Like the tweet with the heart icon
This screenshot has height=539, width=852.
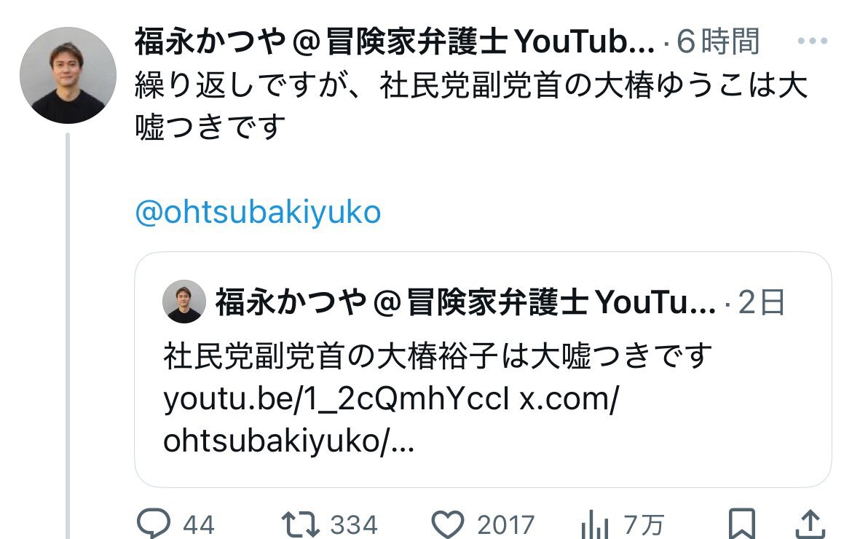pos(448,524)
